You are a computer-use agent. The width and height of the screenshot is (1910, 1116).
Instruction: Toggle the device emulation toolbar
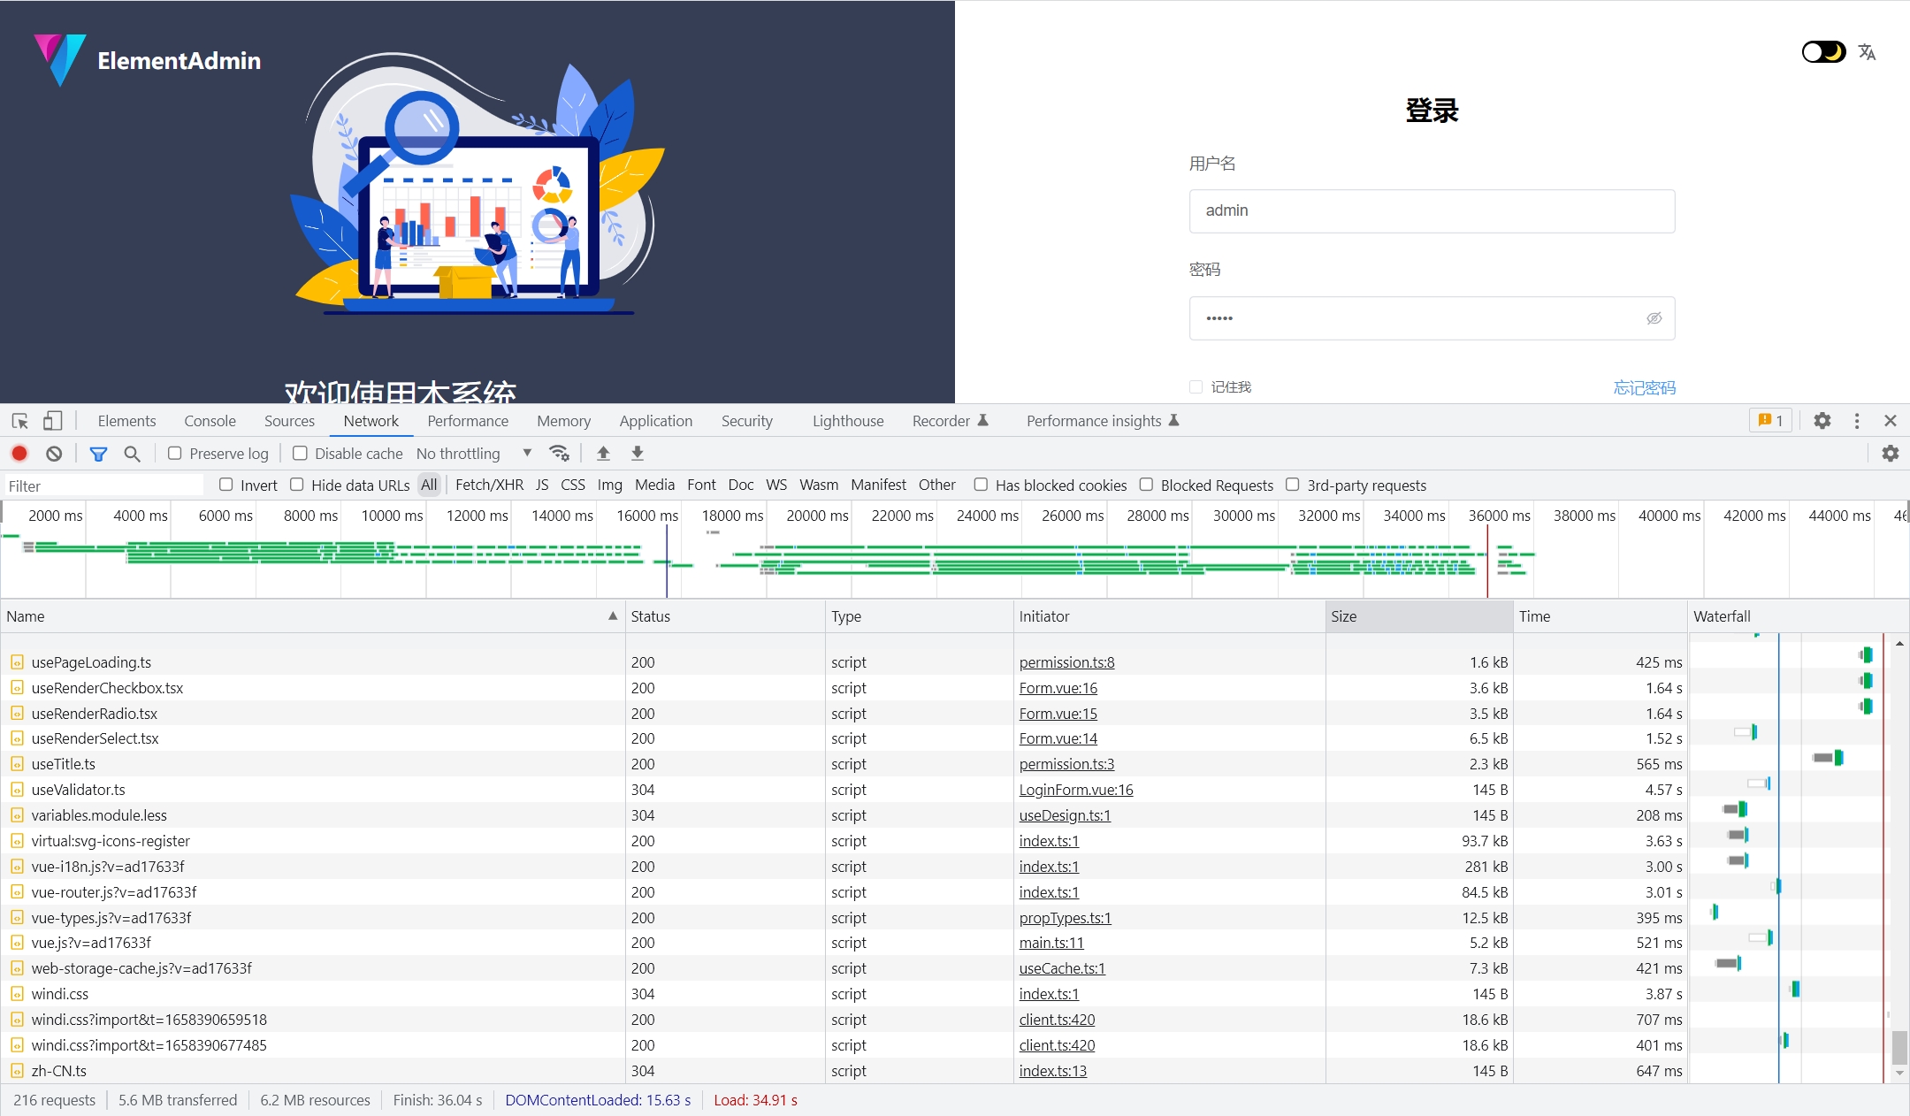pyautogui.click(x=52, y=420)
